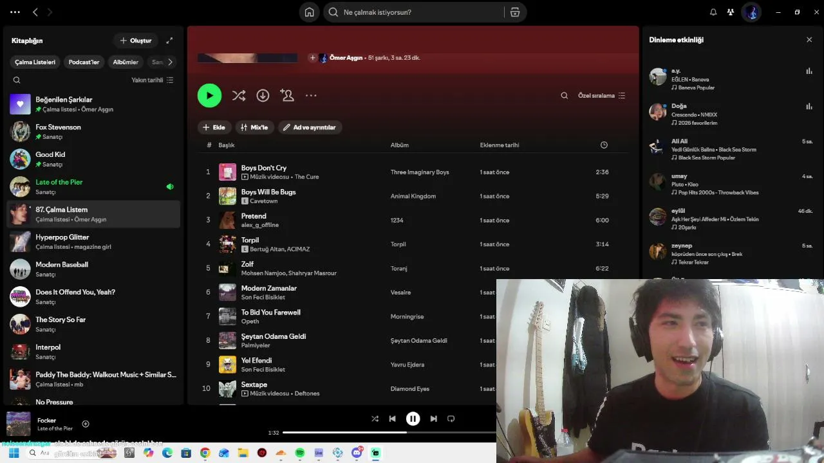824x463 pixels.
Task: Navigate back with the left arrow
Action: click(35, 12)
